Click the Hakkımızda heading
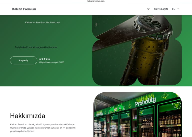Screen dimensions: 192x137 pyautogui.click(x=27, y=116)
